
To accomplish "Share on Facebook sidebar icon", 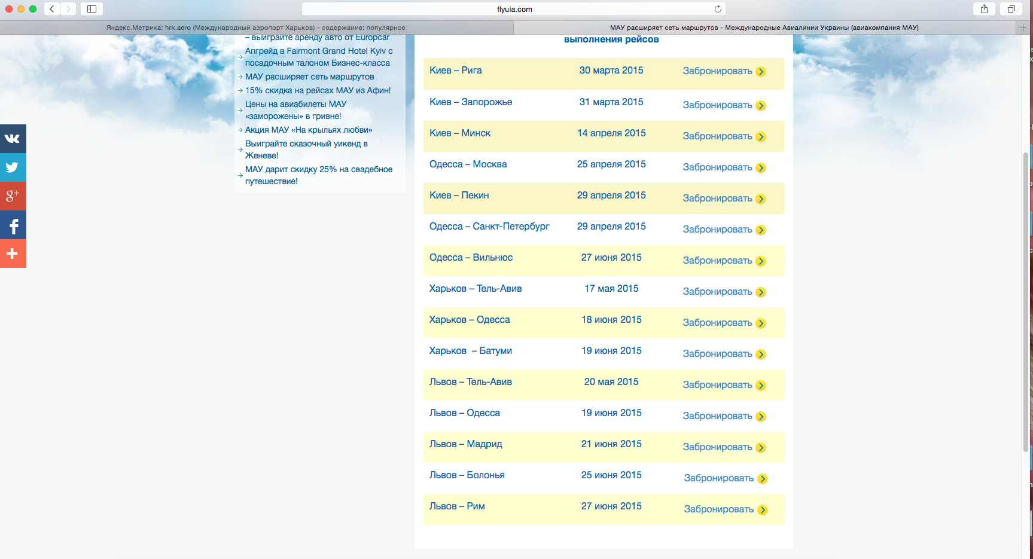I will 13,225.
